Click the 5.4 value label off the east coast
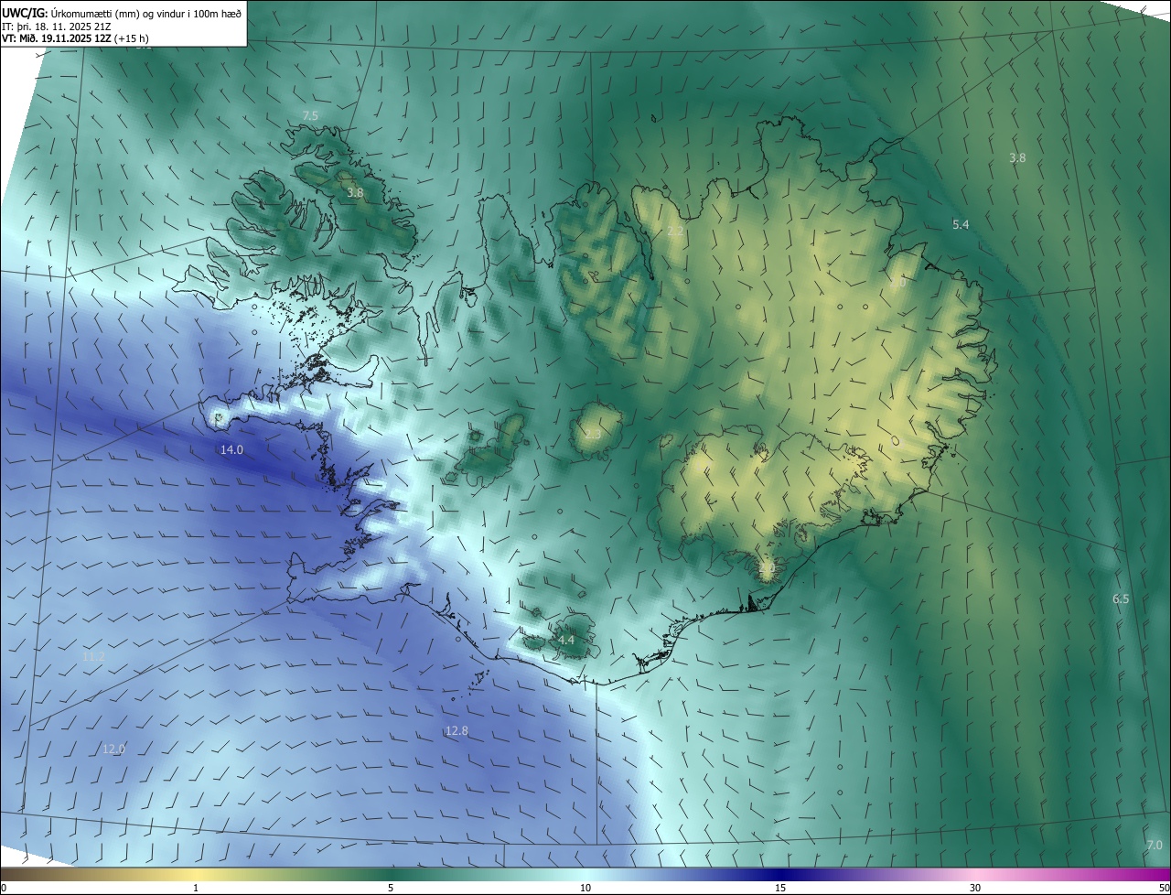The image size is (1171, 895). (x=961, y=224)
